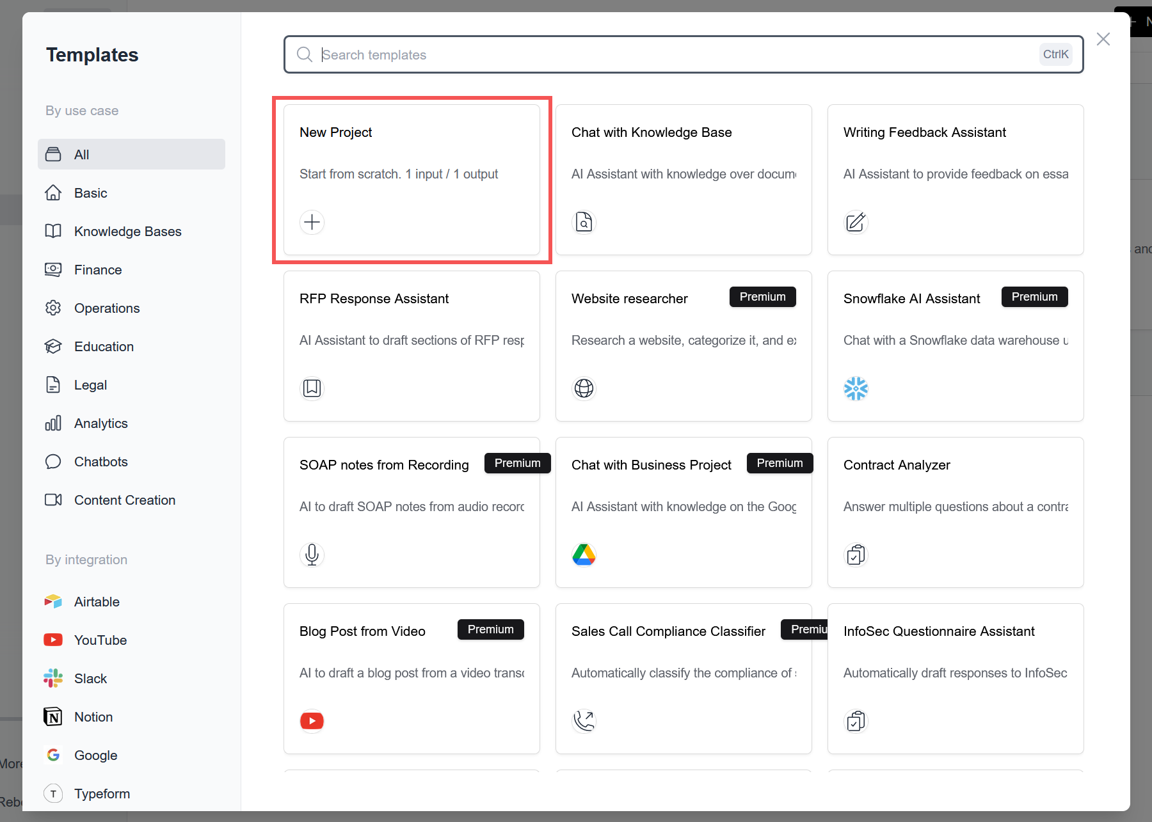Image resolution: width=1152 pixels, height=822 pixels.
Task: Filter by Google integration
Action: (x=131, y=755)
